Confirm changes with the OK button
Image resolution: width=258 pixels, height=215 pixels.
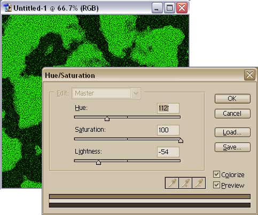coord(232,99)
